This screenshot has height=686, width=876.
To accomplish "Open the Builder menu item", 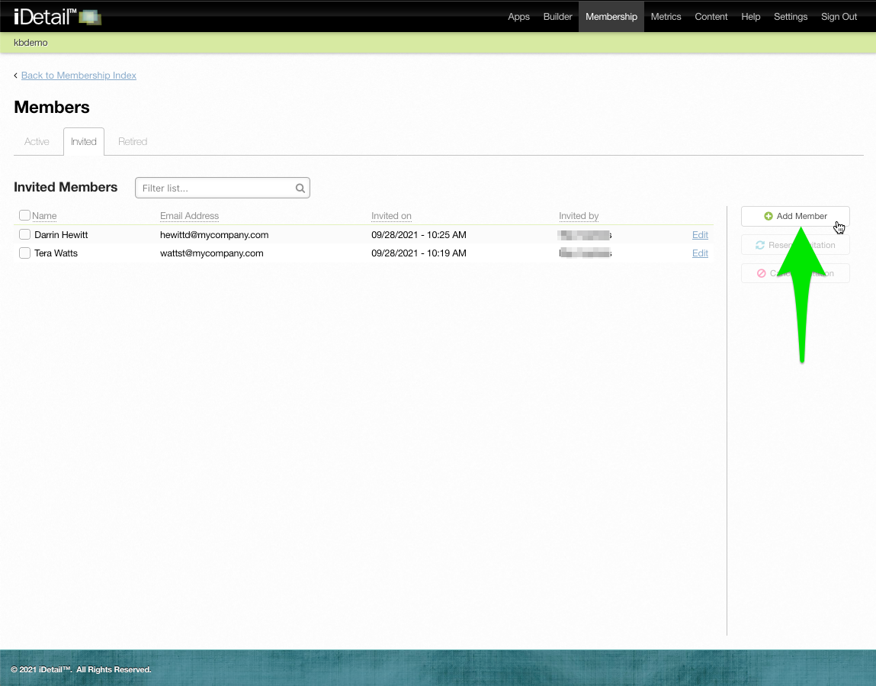I will coord(557,17).
